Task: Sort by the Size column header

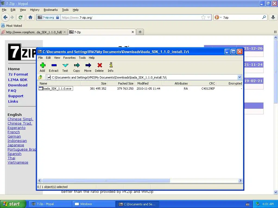Action: [x=94, y=83]
